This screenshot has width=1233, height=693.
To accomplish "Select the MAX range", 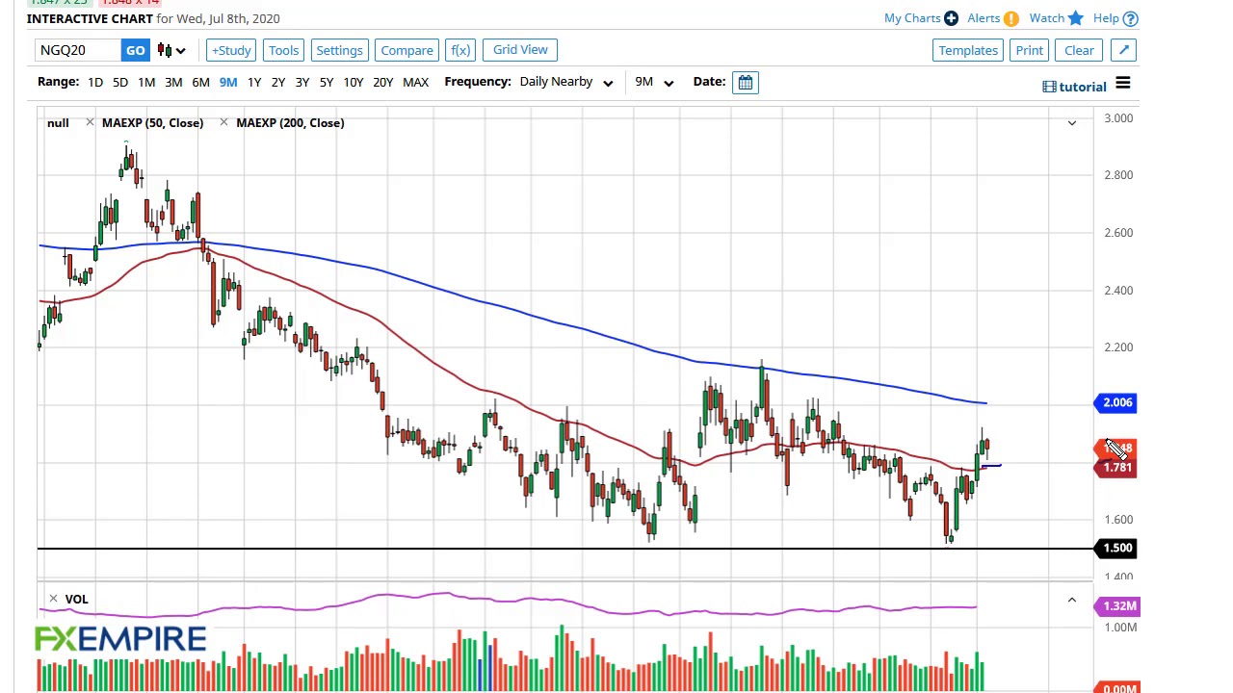I will point(415,82).
